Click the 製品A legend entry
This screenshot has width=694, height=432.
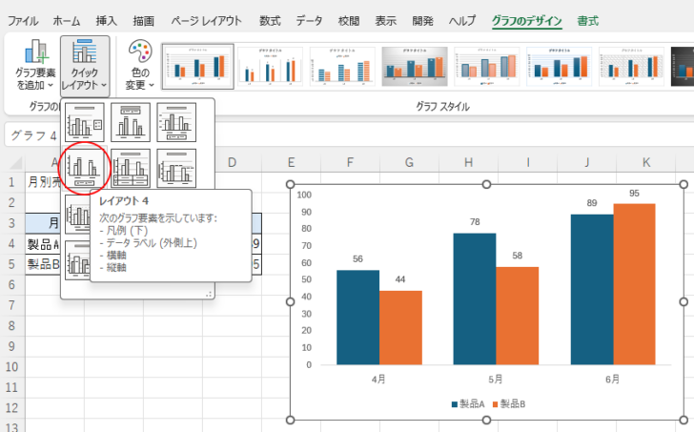tap(468, 404)
